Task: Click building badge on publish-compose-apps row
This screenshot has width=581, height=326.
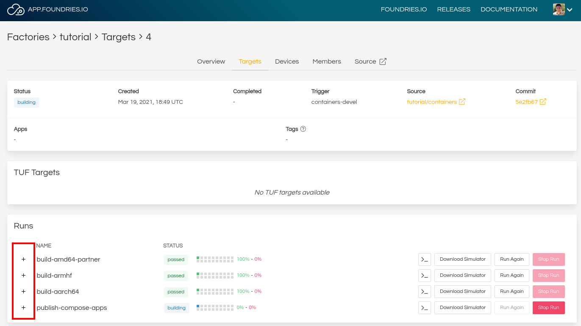Action: (177, 308)
